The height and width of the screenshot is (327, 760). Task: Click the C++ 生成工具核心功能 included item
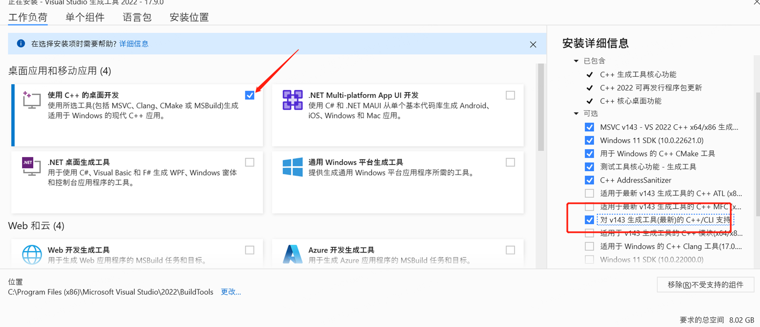(638, 74)
